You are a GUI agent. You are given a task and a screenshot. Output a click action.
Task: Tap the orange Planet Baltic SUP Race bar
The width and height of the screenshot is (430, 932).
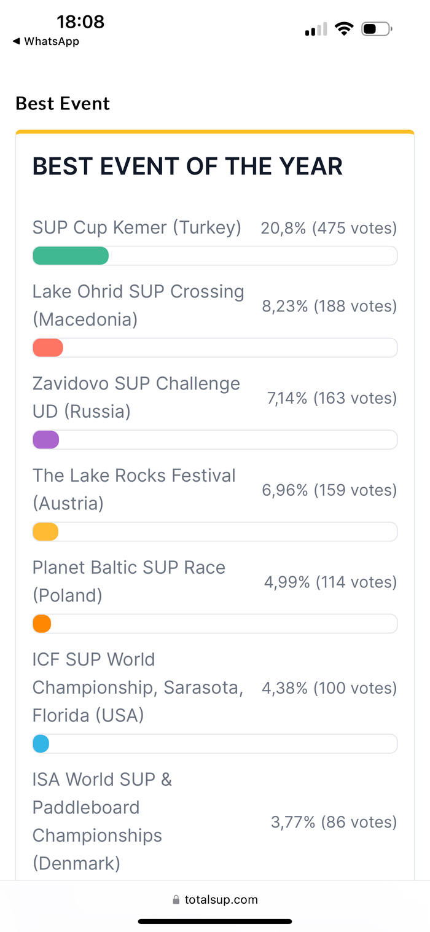[42, 624]
